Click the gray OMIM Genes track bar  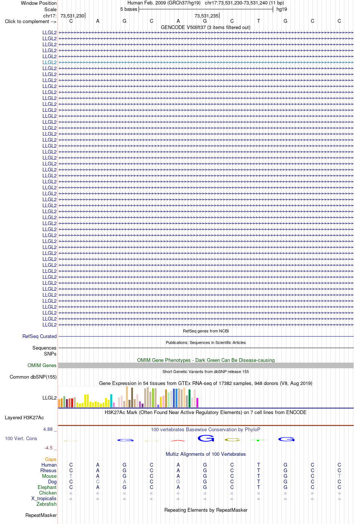pos(206,366)
